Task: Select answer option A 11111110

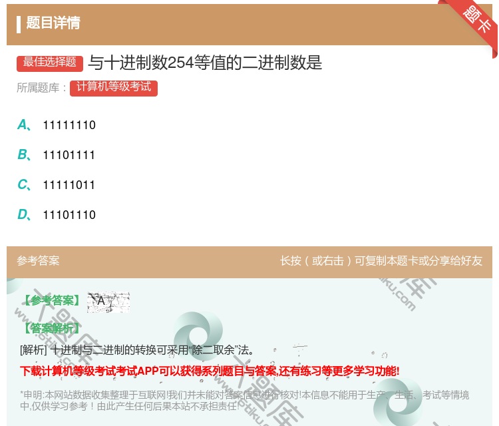Action: pos(57,125)
